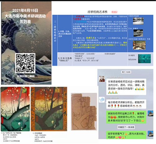Open the Chinese landscape thumbnail in the table
Screen dimensions: 156x144
(x=138, y=21)
